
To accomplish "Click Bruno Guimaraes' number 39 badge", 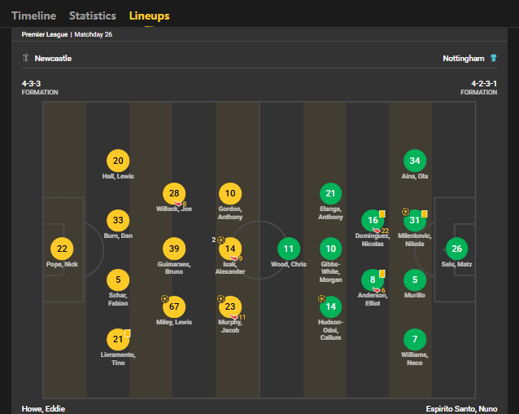I will pos(174,249).
